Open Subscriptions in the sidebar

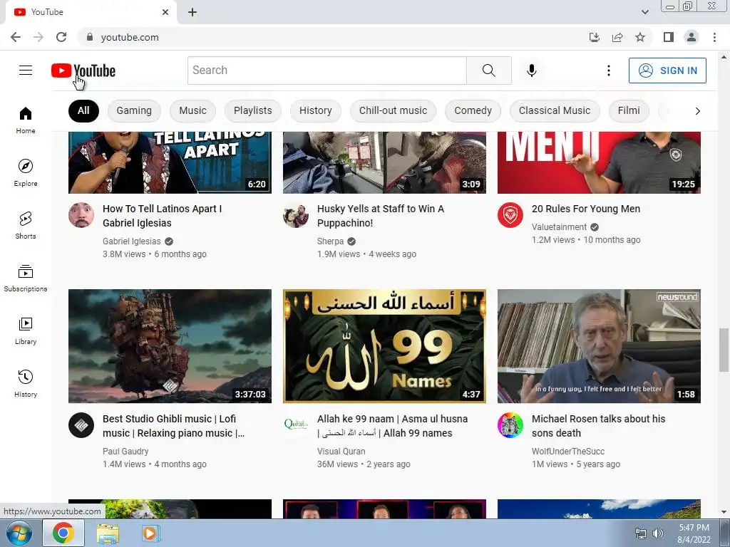tap(26, 278)
